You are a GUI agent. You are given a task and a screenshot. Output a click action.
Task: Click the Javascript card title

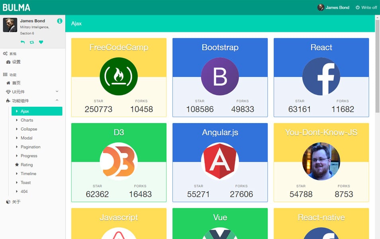[119, 217]
